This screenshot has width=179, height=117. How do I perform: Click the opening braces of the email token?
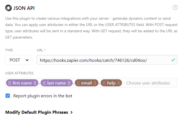(78, 83)
